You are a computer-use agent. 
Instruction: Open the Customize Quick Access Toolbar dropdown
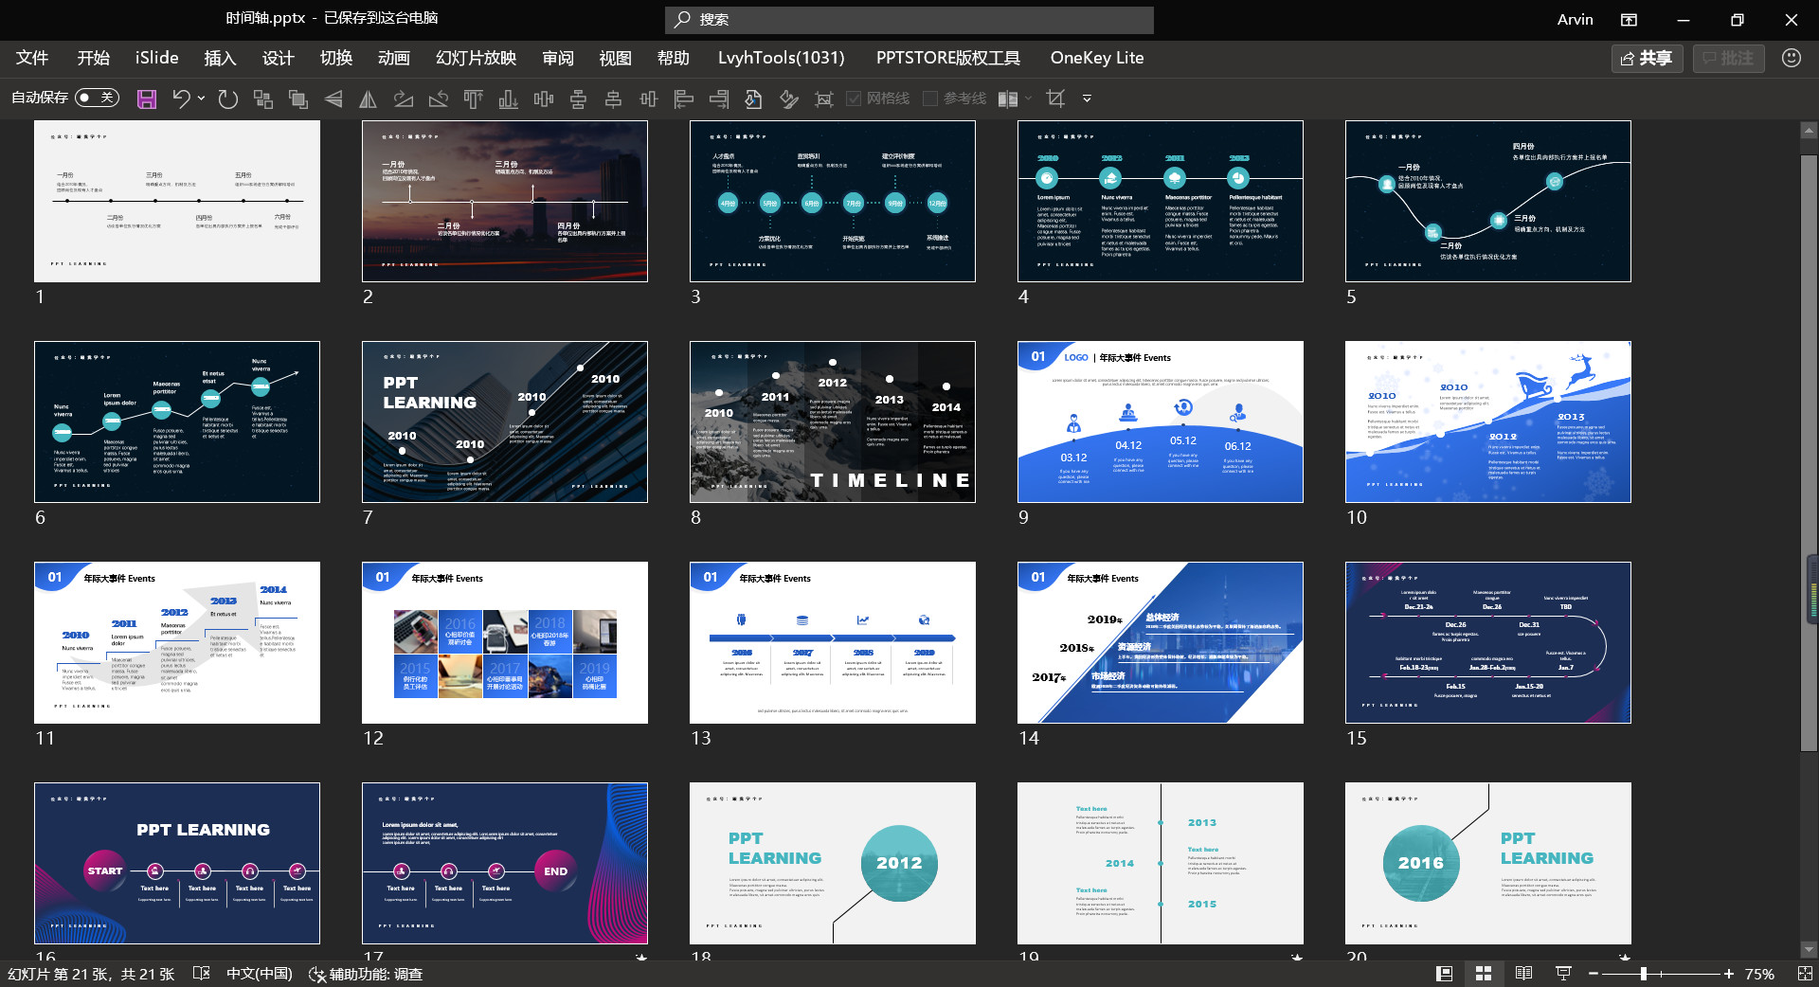tap(1087, 99)
